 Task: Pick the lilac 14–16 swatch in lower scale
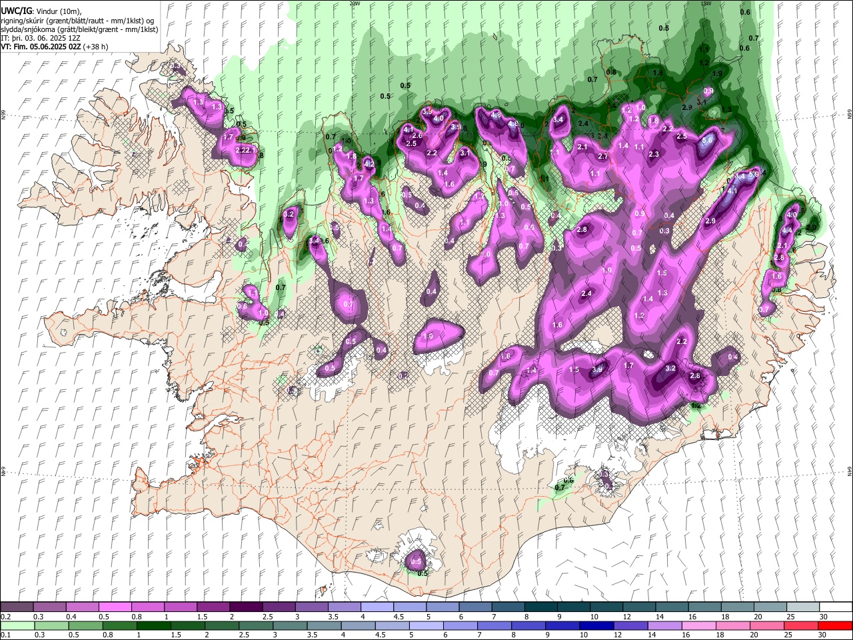pos(664,625)
